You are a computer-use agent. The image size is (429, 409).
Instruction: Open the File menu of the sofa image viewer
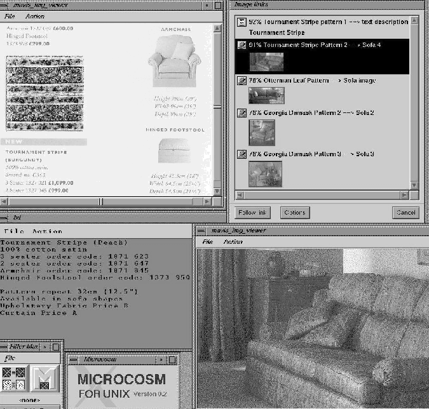[x=207, y=242]
